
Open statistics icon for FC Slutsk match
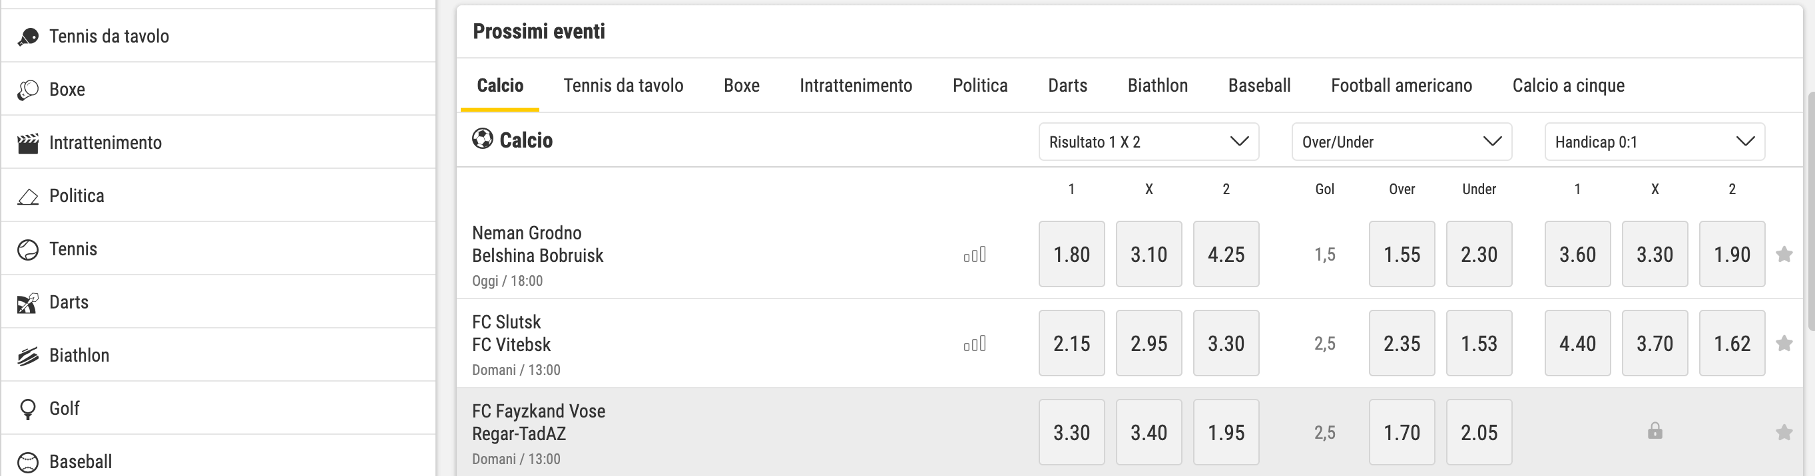point(975,344)
